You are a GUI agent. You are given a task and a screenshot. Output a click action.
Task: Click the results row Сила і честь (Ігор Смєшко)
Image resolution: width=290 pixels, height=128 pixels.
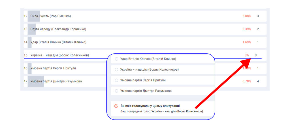145,16
